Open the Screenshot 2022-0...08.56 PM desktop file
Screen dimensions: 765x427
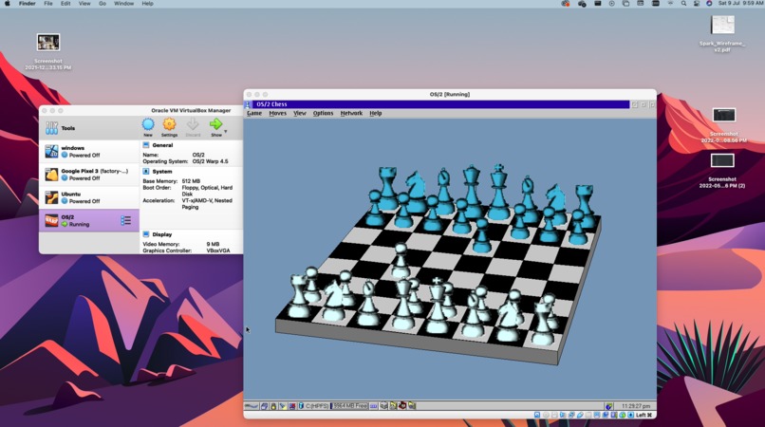723,125
